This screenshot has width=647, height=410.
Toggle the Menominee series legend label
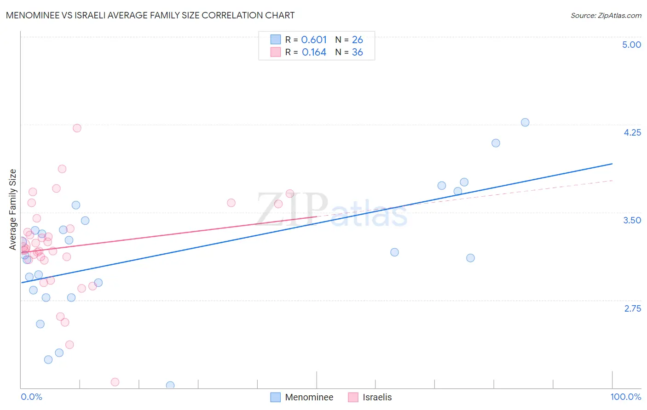[309, 397]
